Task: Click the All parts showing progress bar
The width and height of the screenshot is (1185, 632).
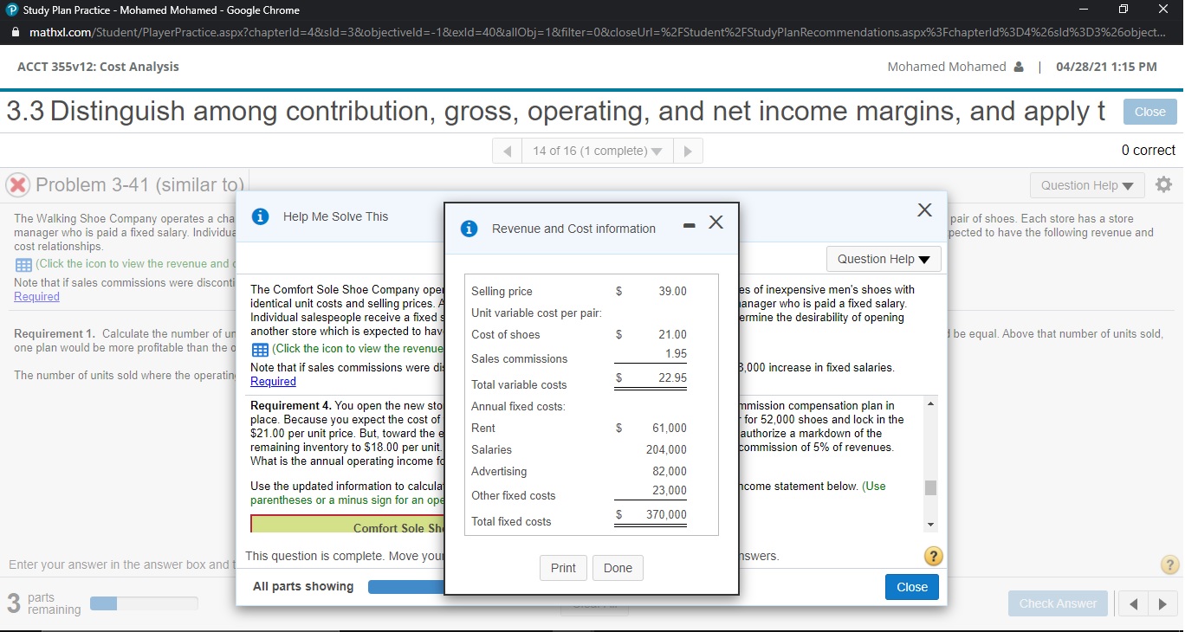Action: [x=406, y=587]
